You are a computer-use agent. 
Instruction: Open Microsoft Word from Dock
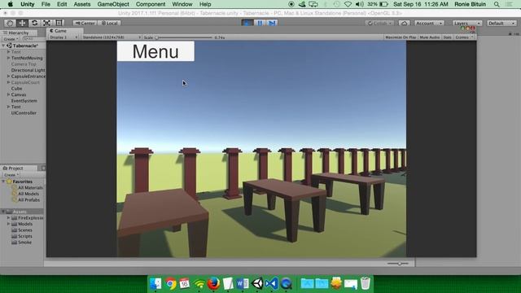[243, 284]
